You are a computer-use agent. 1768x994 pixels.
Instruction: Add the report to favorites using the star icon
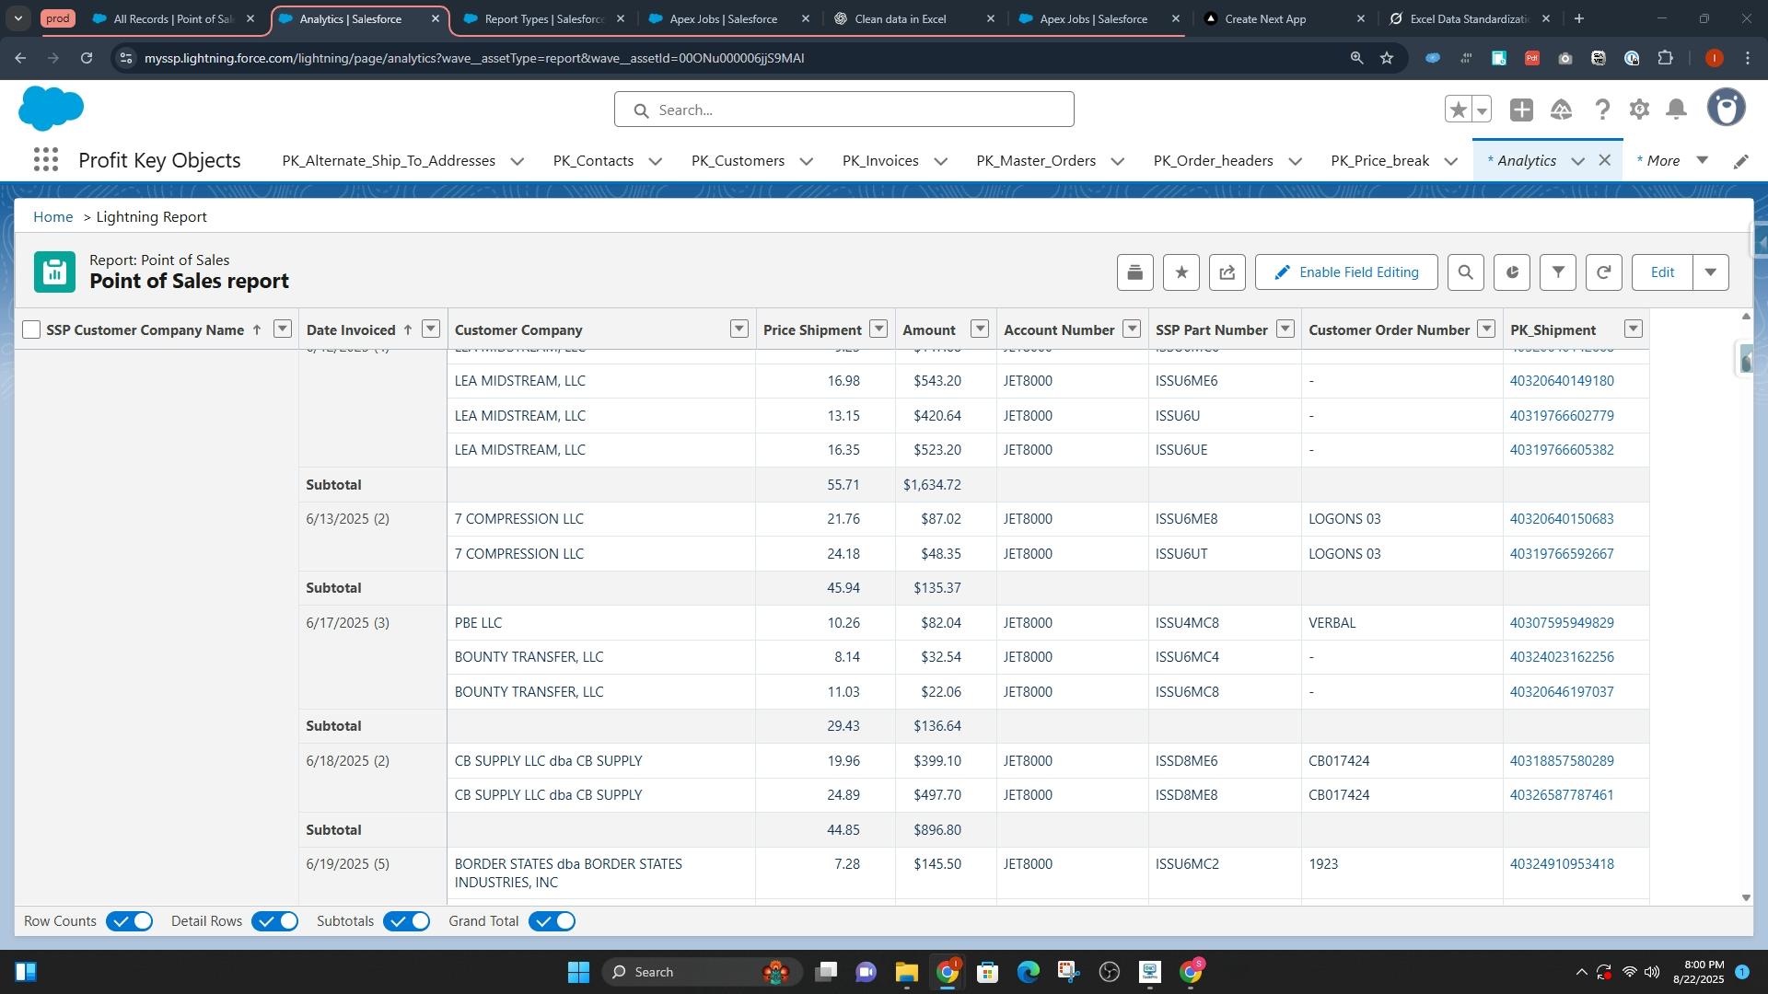[x=1181, y=272]
